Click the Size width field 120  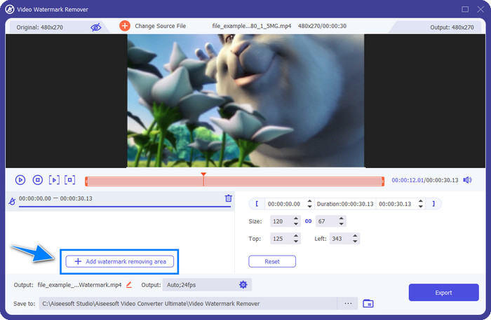coord(281,221)
